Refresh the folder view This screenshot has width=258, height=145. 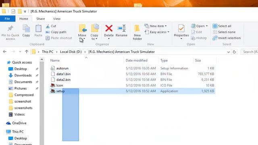pos(234,52)
